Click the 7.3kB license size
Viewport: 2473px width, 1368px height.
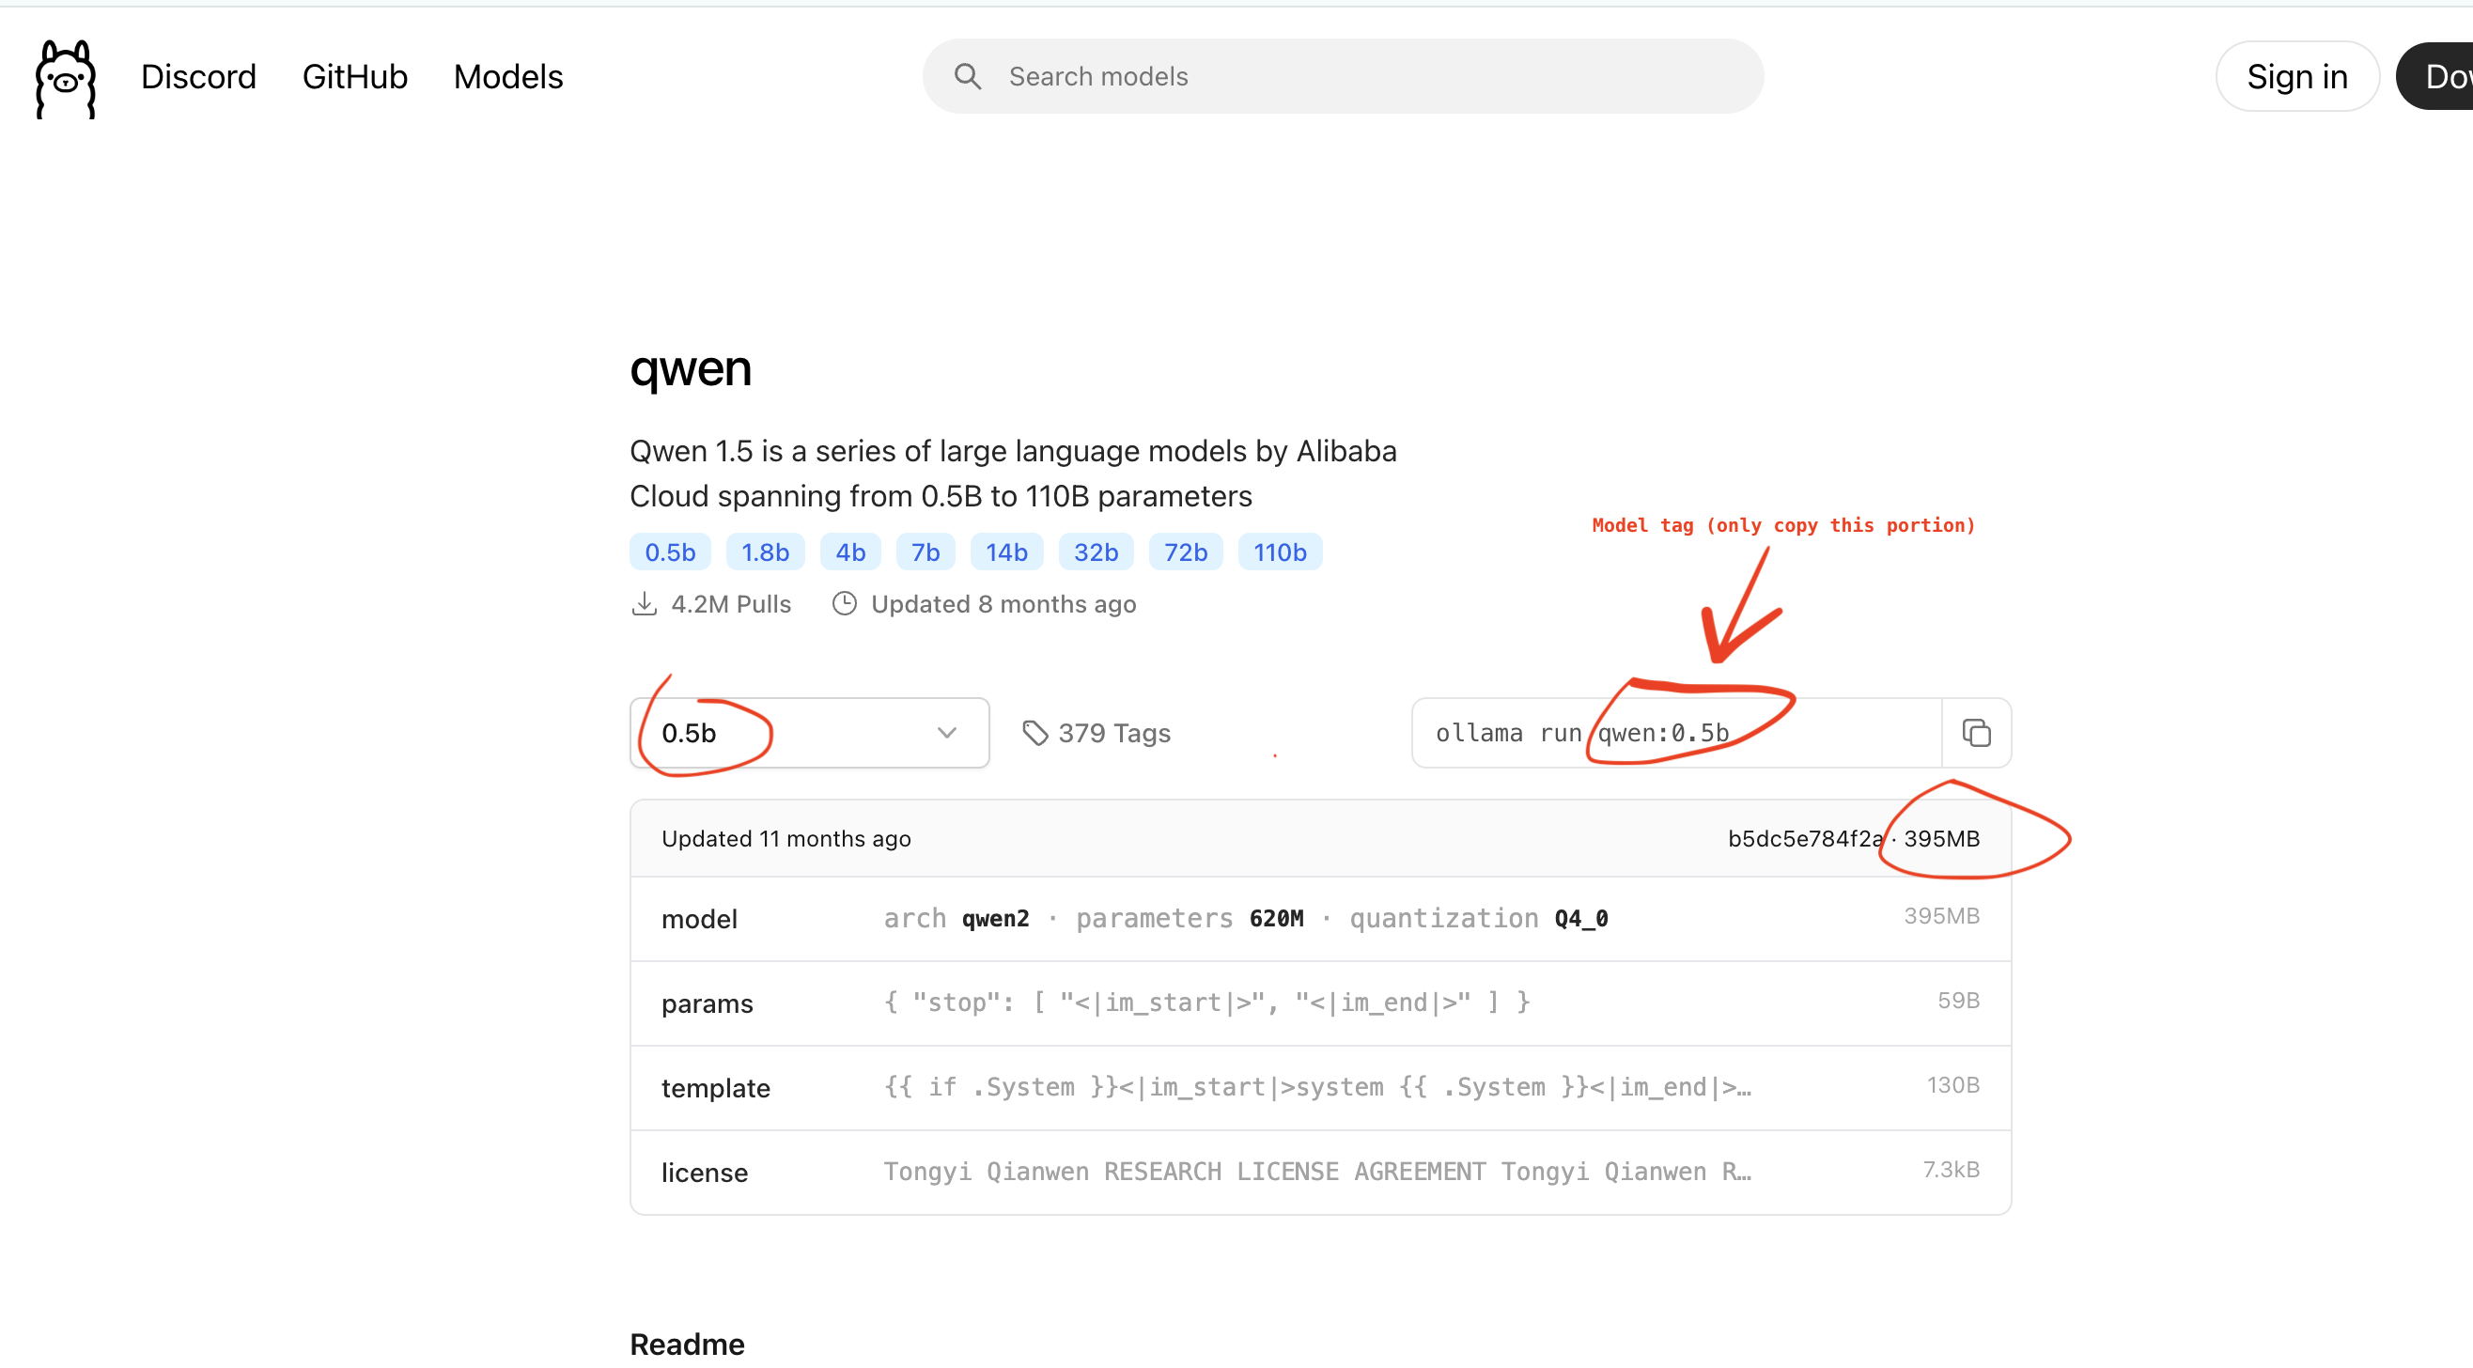1951,1169
